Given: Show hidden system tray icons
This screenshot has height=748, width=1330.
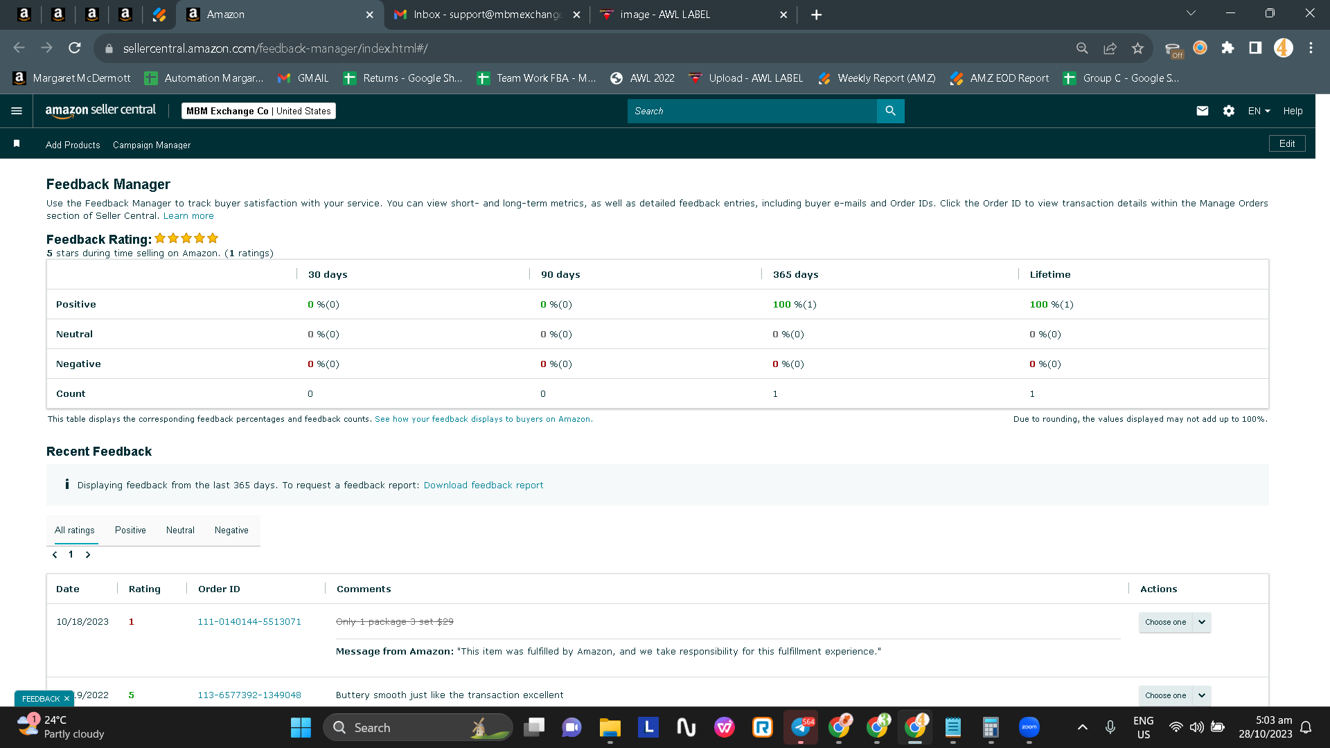Looking at the screenshot, I should coord(1083,727).
